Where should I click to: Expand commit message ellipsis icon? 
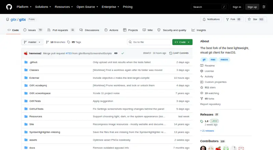(x=116, y=53)
